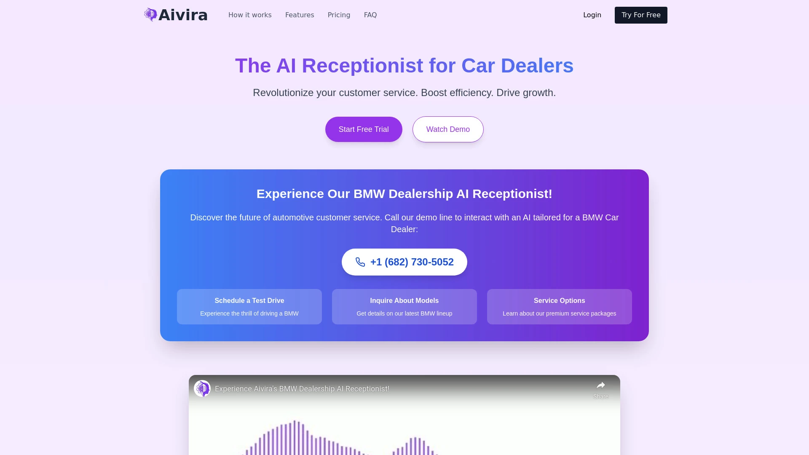The height and width of the screenshot is (455, 809).
Task: Open the How it works menu item
Action: (x=249, y=15)
